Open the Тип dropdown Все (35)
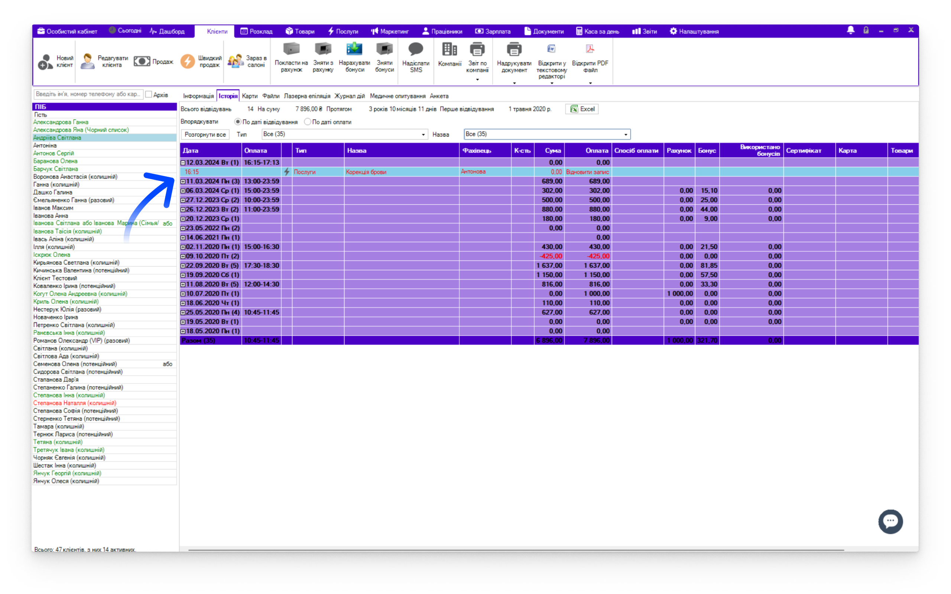This screenshot has width=951, height=594. click(344, 134)
